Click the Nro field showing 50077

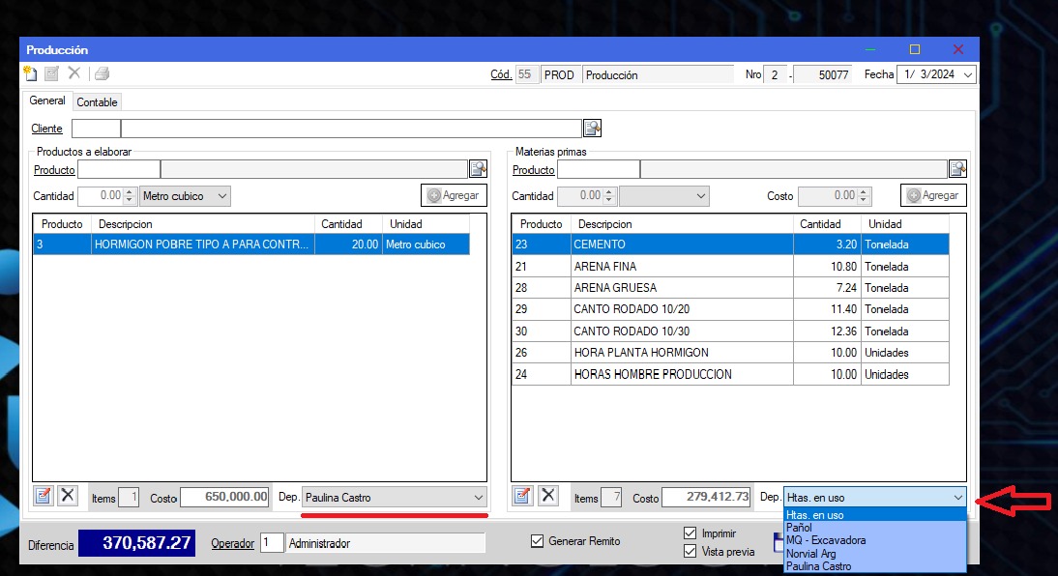click(823, 74)
